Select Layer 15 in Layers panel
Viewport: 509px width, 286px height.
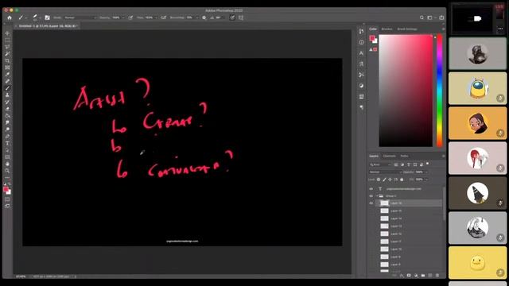[409, 211]
